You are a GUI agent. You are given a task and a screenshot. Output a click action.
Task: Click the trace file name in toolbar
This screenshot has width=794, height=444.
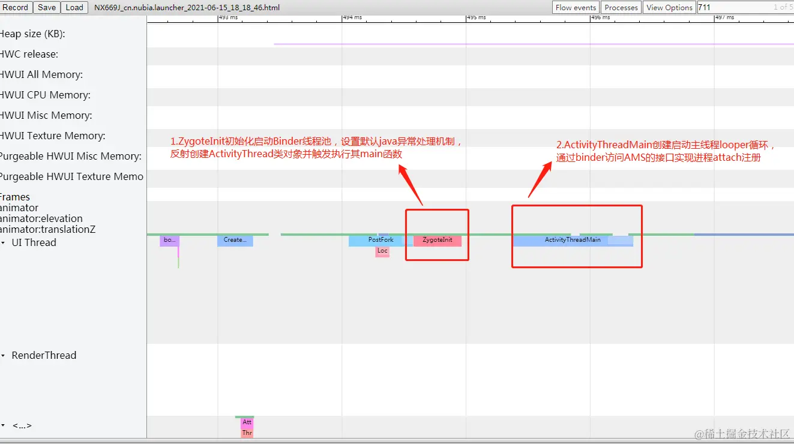click(187, 8)
